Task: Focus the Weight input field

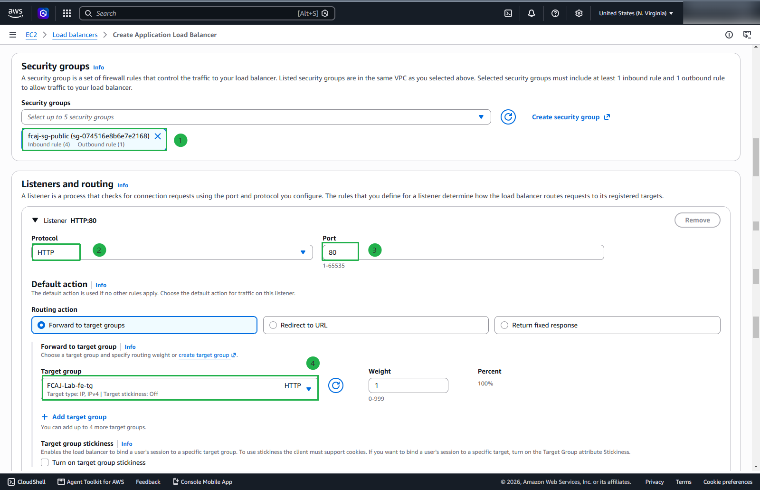Action: tap(408, 385)
